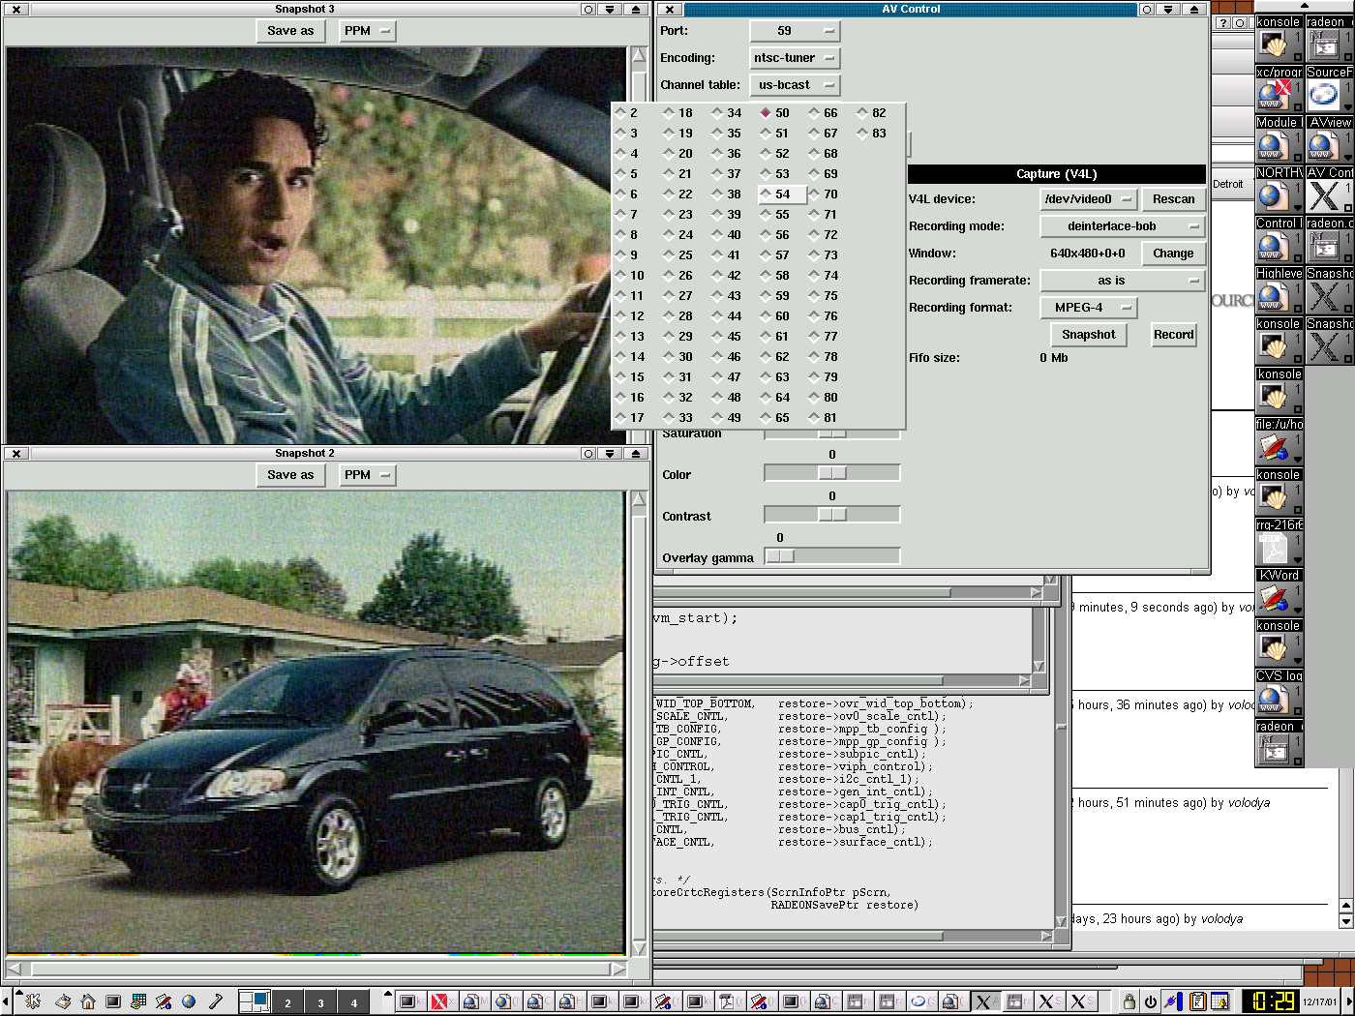
Task: Open the Recording mode deinterlace-bob dropdown
Action: click(x=1121, y=226)
